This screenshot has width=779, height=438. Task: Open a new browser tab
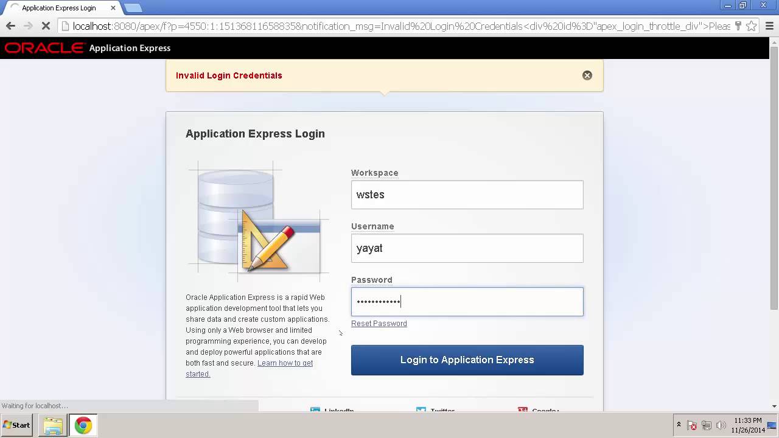133,8
